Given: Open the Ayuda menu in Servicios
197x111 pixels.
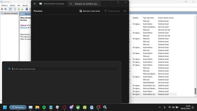Looking at the screenshot, I should pyautogui.click(x=25, y=6).
